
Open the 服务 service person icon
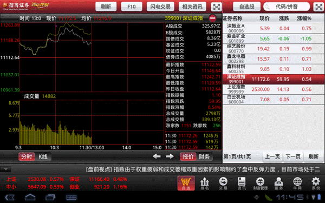[x=278, y=184]
